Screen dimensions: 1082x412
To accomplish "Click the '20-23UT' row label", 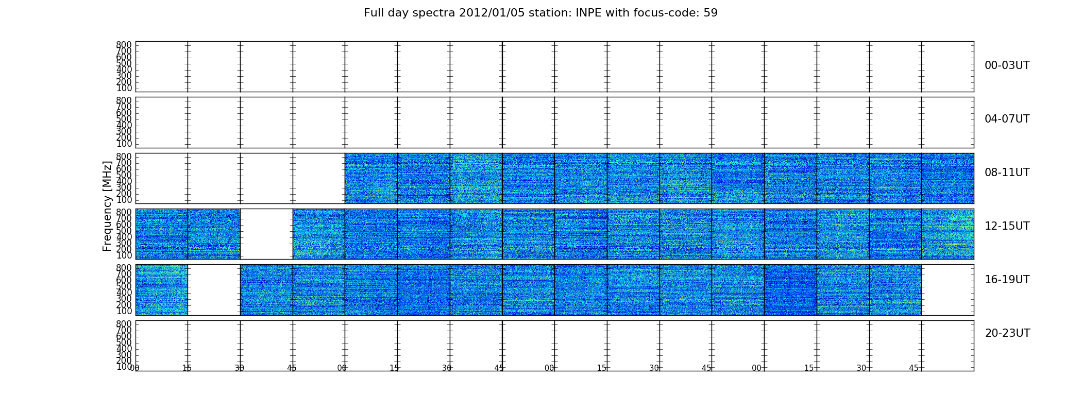I will pos(1007,333).
